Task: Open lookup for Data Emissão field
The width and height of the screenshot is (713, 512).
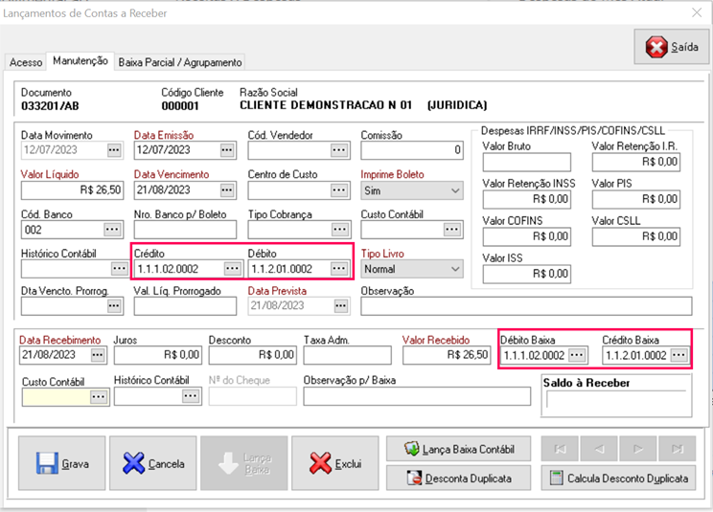Action: pos(227,150)
